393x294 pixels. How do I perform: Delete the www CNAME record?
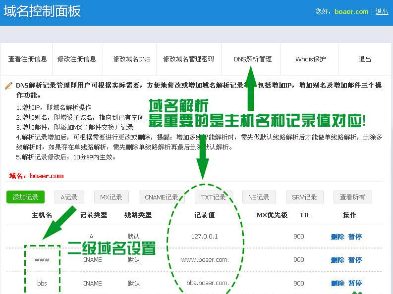[x=337, y=260]
